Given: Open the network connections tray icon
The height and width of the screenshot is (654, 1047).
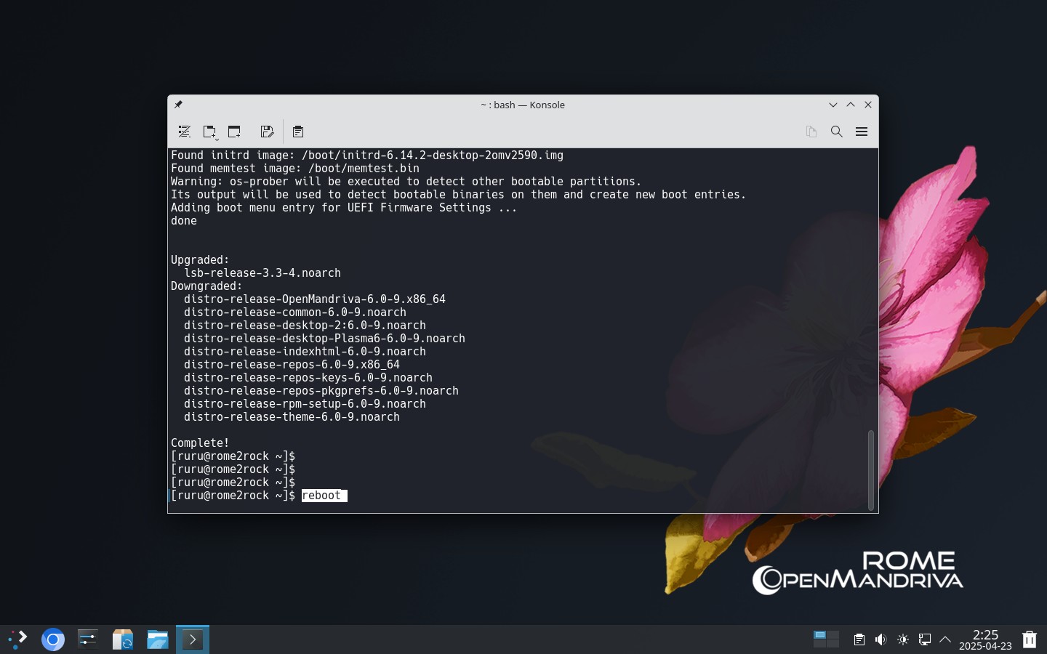Looking at the screenshot, I should [924, 639].
